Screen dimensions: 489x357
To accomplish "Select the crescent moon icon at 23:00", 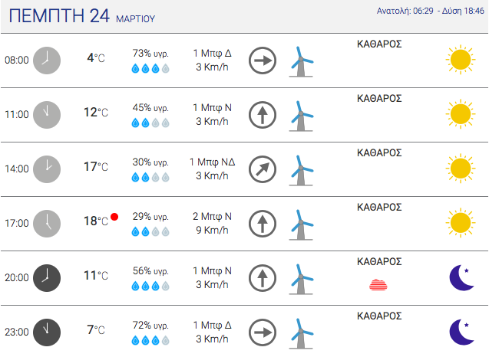I will (x=462, y=332).
